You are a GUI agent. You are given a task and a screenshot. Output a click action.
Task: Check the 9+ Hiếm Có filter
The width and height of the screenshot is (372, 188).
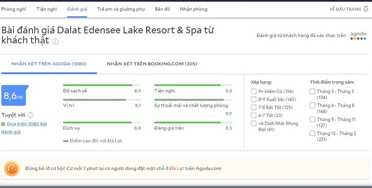click(x=253, y=91)
